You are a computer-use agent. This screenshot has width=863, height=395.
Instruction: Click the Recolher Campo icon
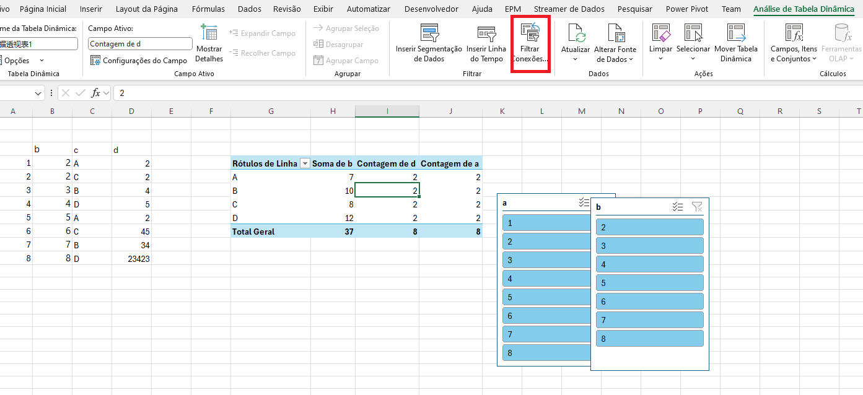coord(234,53)
